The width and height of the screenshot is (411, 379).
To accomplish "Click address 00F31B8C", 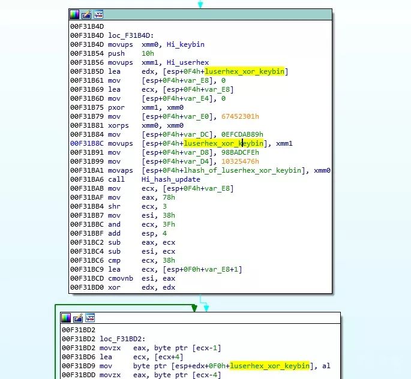I will tap(87, 143).
